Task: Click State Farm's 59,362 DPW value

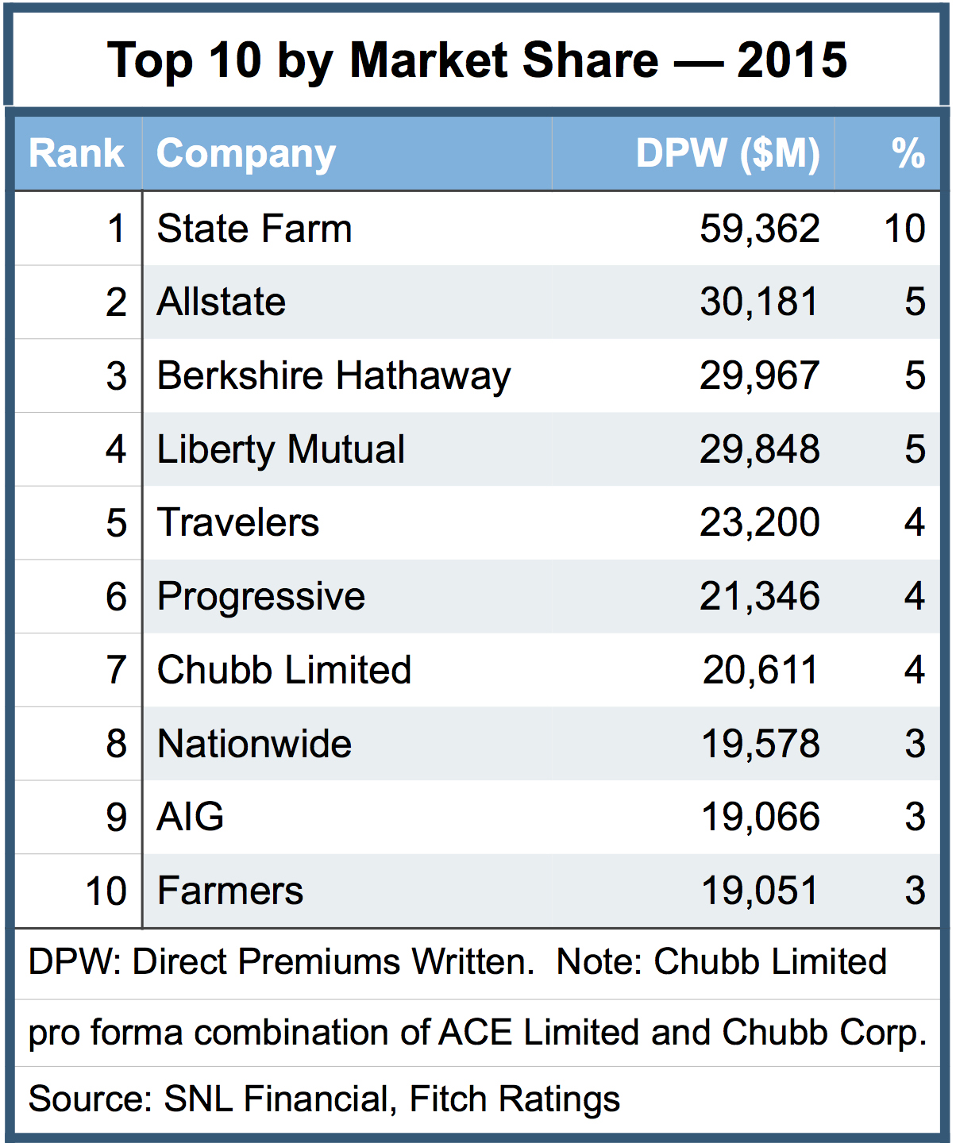Action: click(759, 229)
